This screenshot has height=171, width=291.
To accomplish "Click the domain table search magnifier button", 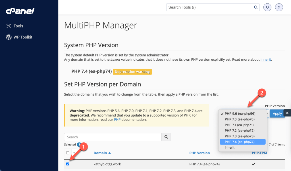I will (166, 137).
